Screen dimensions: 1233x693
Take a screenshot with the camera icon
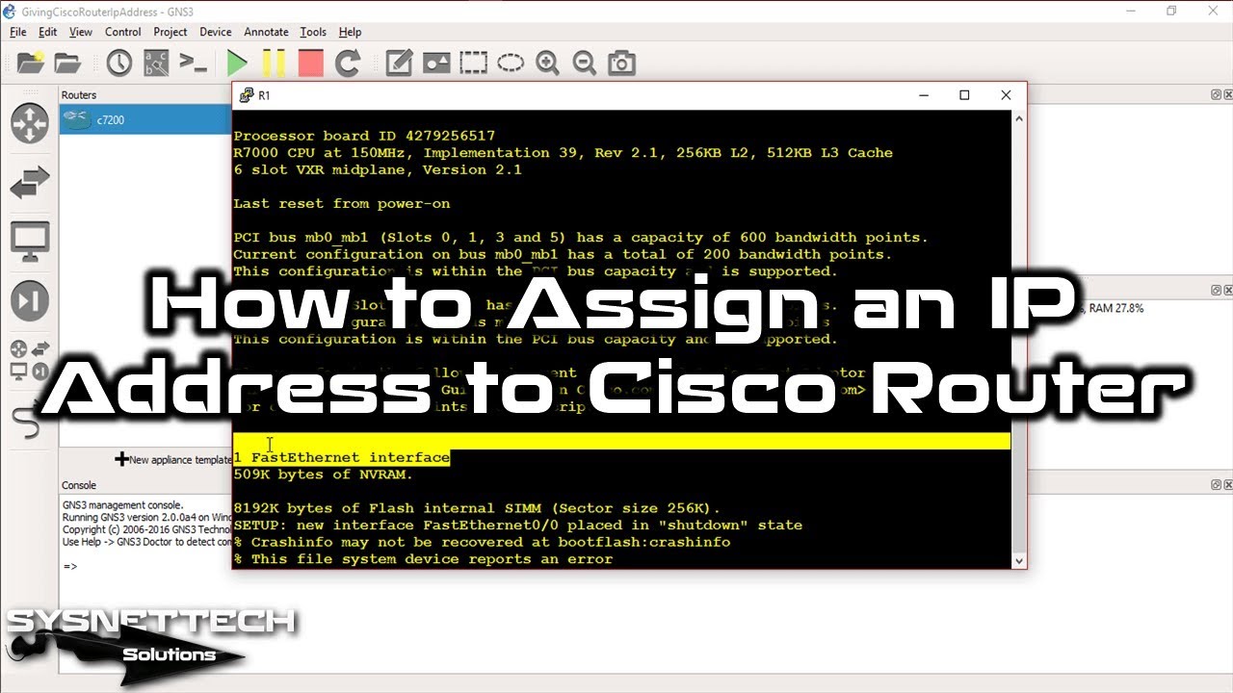(622, 64)
